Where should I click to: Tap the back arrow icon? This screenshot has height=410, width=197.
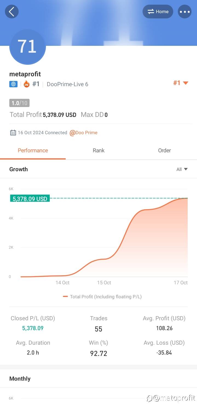[12, 12]
